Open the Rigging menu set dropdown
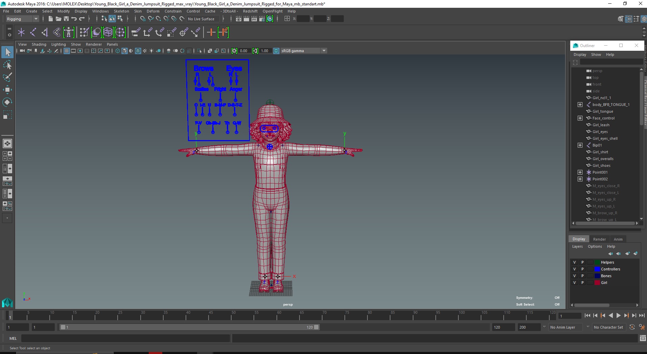 pyautogui.click(x=22, y=19)
